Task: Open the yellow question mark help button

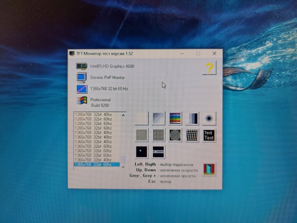Action: 209,68
